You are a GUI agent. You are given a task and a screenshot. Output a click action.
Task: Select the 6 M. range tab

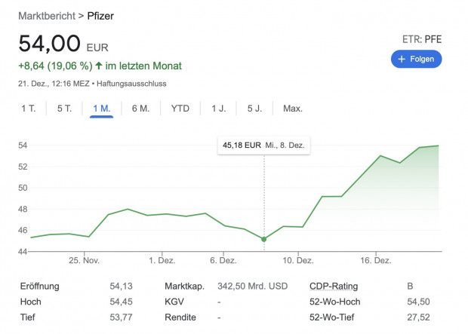point(140,109)
